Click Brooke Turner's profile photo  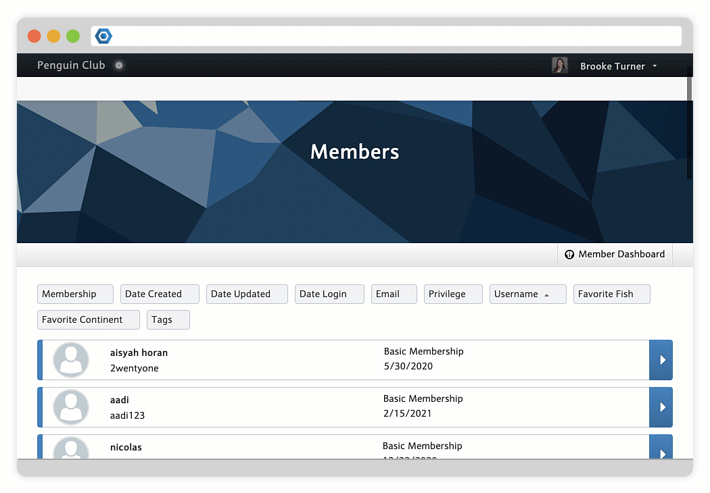560,66
